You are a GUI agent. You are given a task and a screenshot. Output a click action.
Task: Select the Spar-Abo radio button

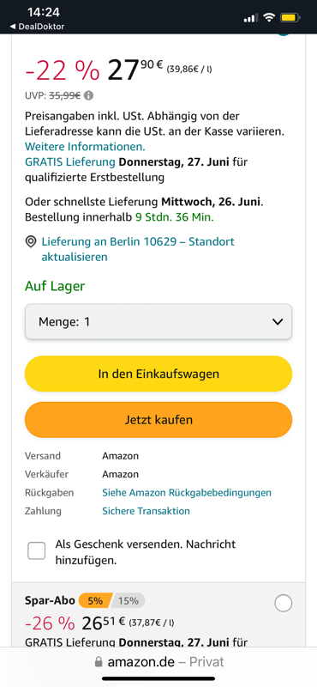284,604
